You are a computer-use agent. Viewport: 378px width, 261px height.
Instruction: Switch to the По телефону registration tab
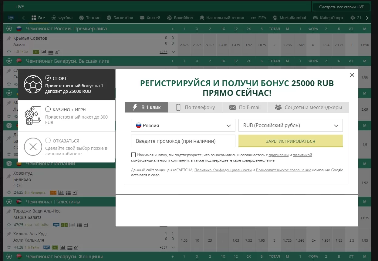(195, 107)
